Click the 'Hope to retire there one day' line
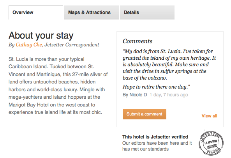231x158 pixels. click(x=157, y=87)
